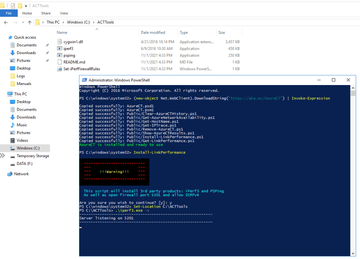Screen dimensions: 360x259
Task: Click the Windows (C:) drive icon
Action: click(13, 148)
